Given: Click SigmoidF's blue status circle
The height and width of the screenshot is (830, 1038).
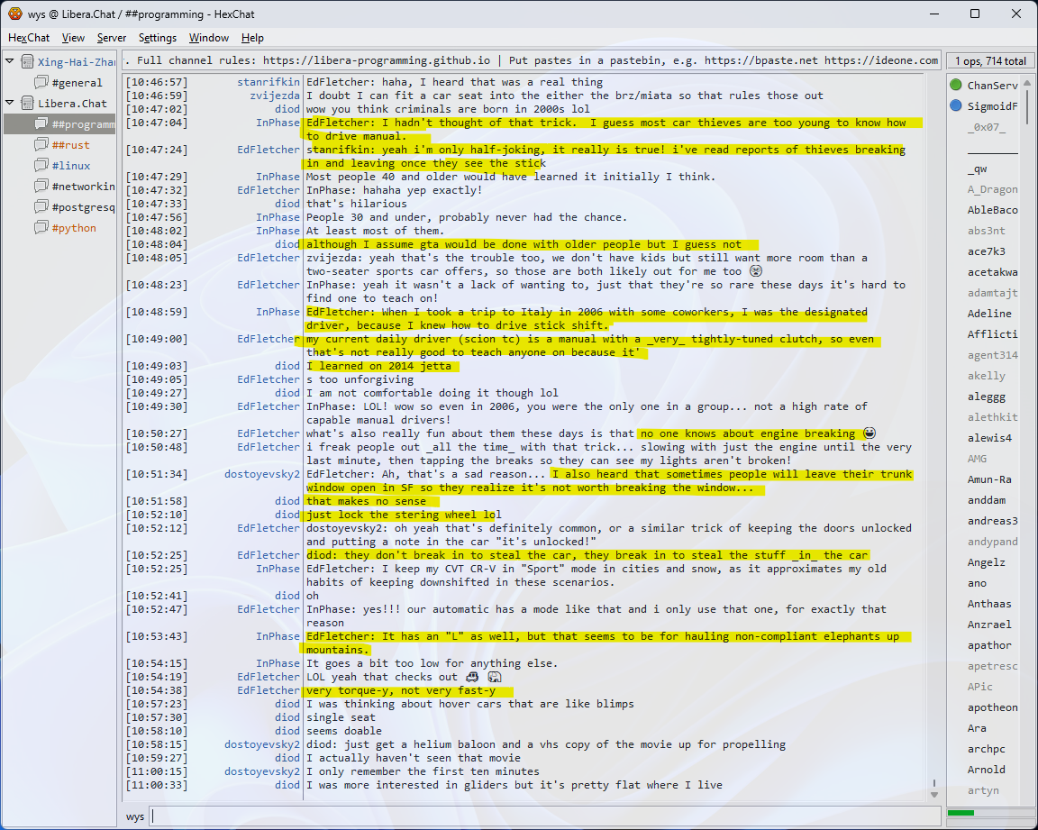Looking at the screenshot, I should [956, 106].
